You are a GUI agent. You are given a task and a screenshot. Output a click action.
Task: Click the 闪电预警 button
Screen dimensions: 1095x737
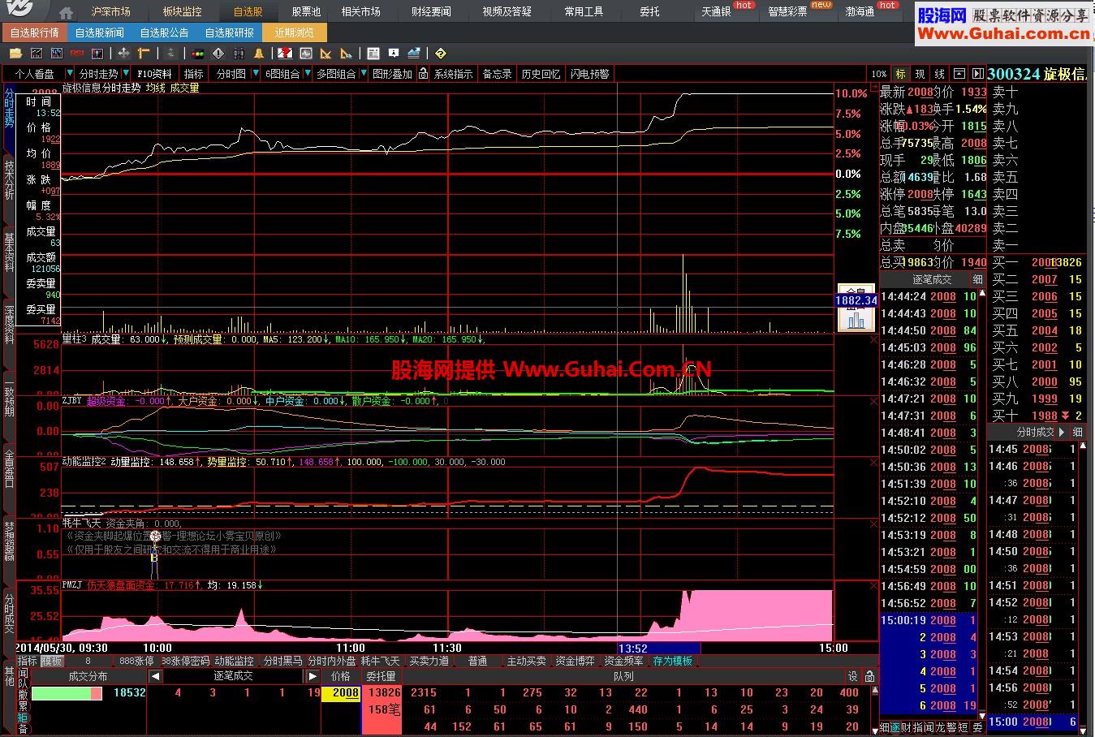pos(589,74)
